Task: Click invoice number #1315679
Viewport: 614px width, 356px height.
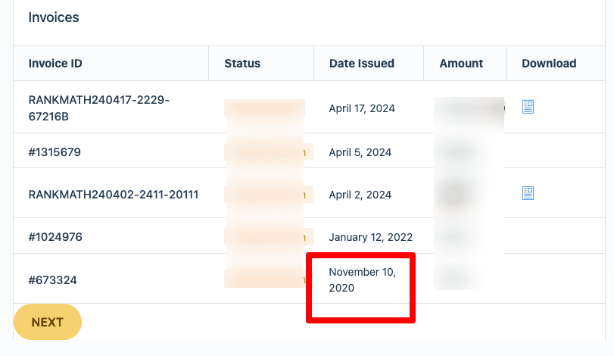Action: click(55, 152)
